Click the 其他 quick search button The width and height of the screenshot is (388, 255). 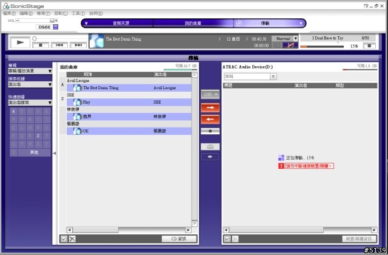pyautogui.click(x=34, y=152)
